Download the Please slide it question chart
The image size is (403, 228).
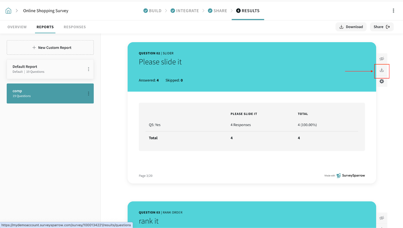click(x=382, y=70)
